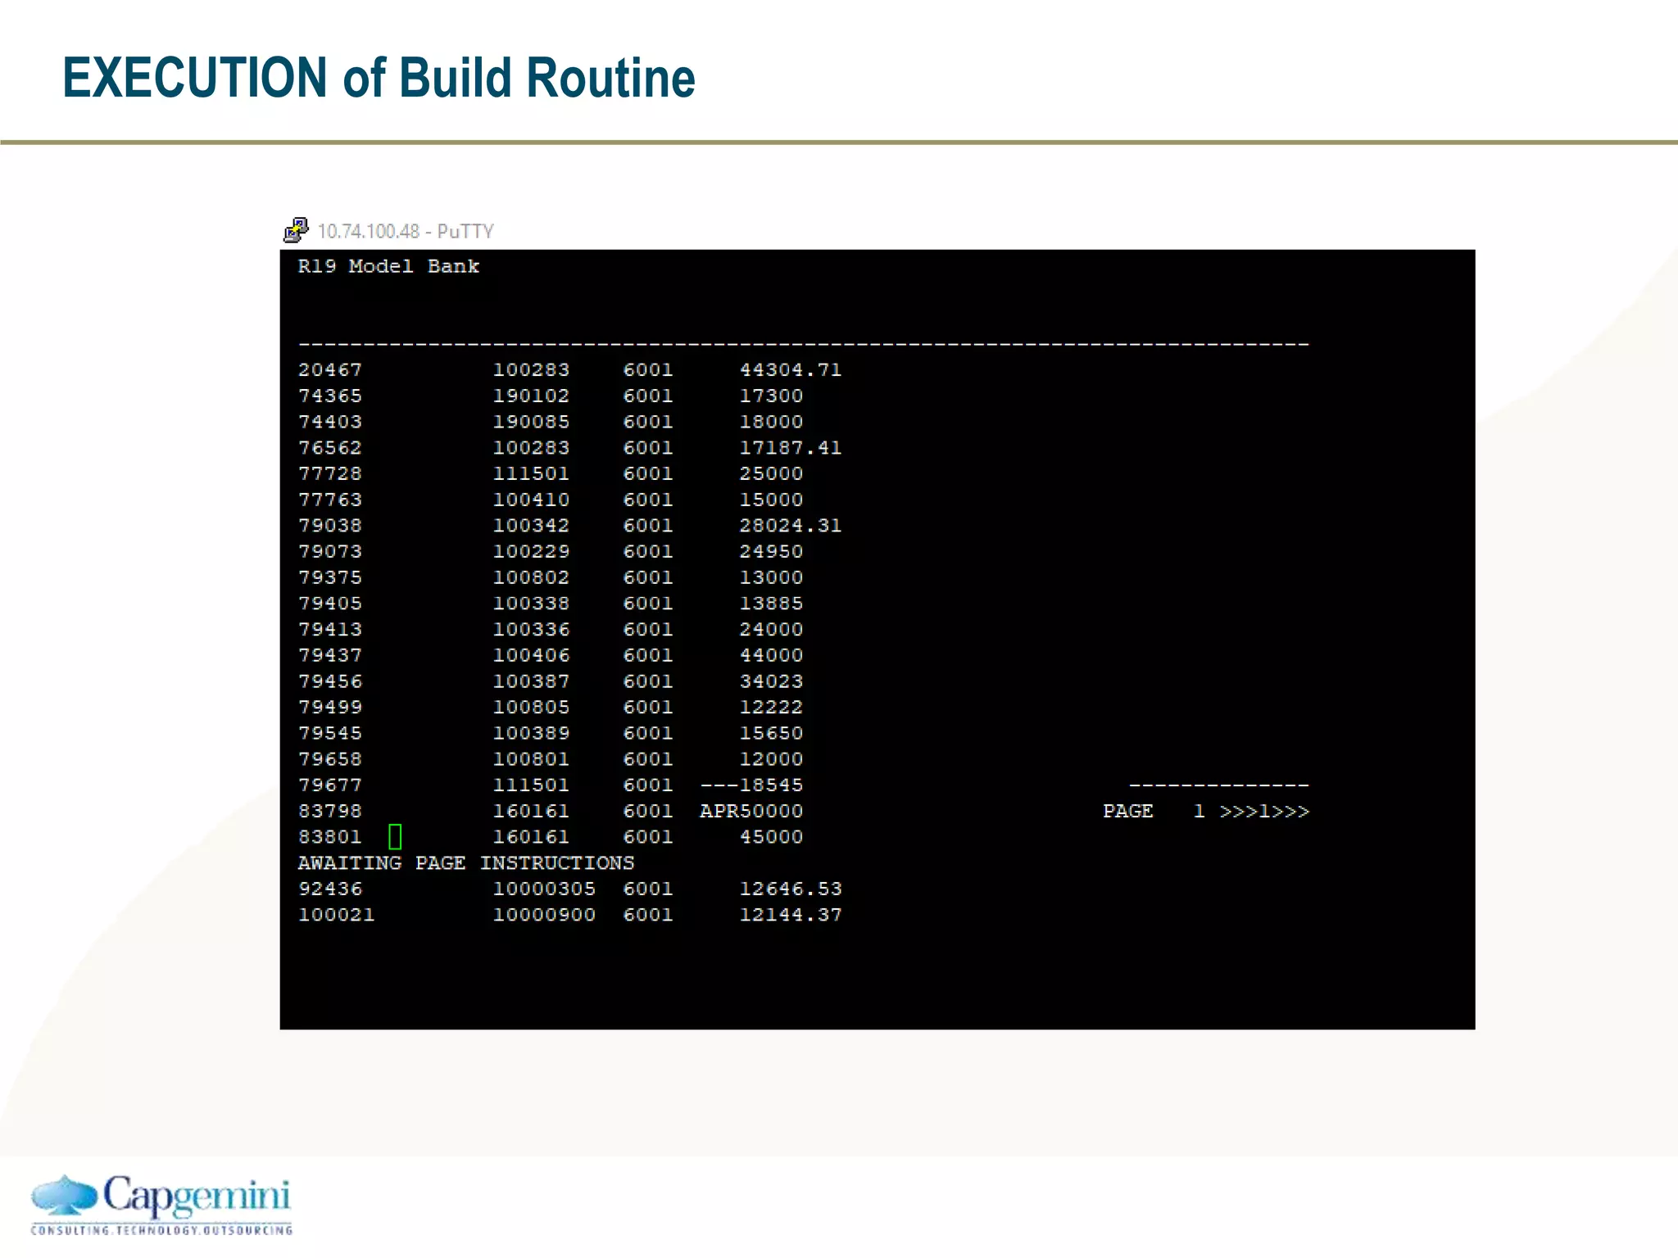The width and height of the screenshot is (1678, 1258).
Task: Select value 100801
Action: point(531,759)
